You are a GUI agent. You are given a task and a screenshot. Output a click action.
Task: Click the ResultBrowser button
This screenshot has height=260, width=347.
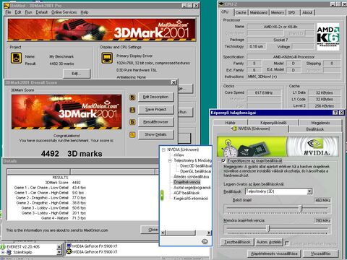(x=155, y=122)
